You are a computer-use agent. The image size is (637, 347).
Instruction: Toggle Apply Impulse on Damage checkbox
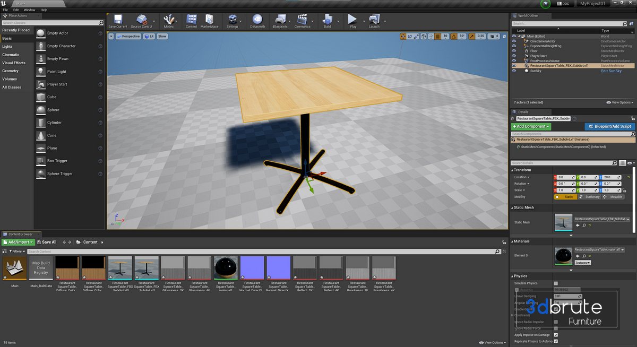[x=556, y=335]
